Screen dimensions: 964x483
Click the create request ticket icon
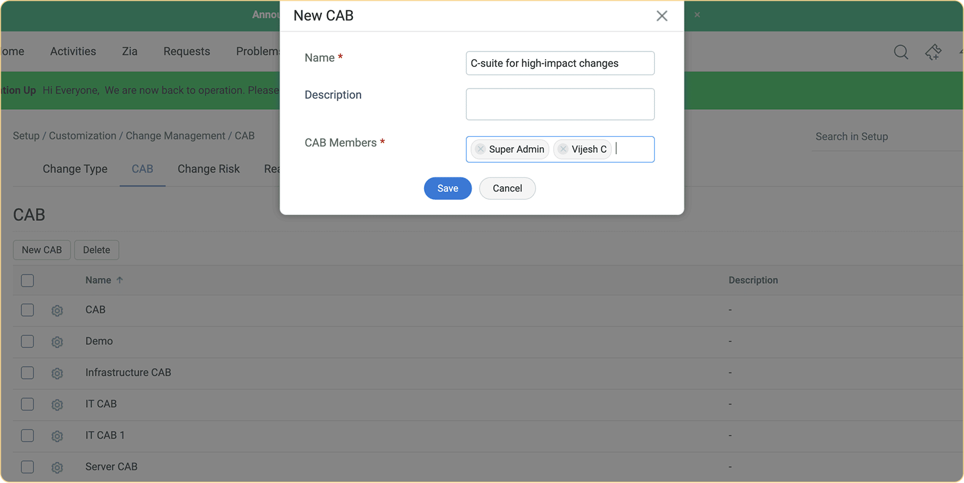pos(933,52)
